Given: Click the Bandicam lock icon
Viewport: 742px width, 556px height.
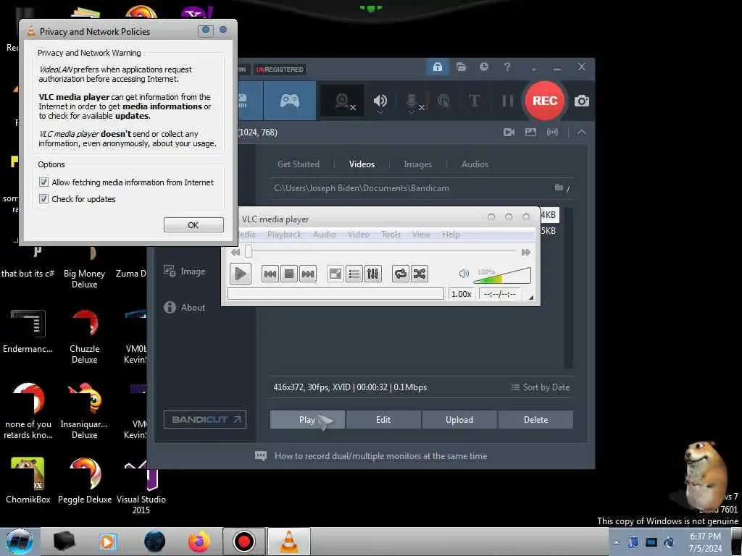Looking at the screenshot, I should pos(437,67).
